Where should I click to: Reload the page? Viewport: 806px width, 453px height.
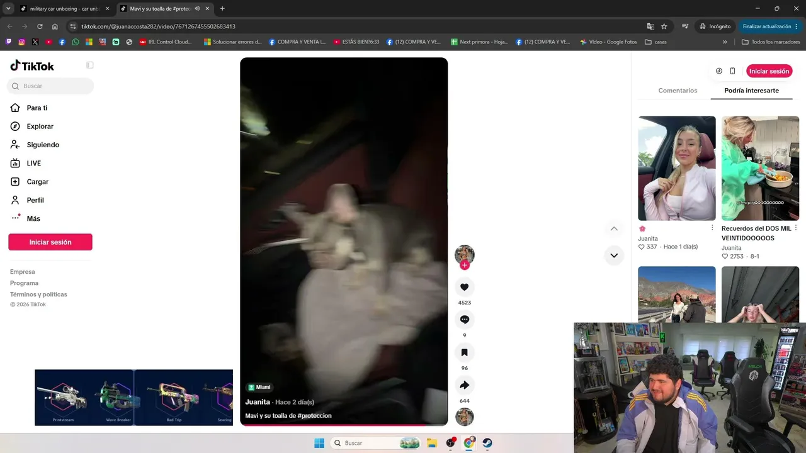(40, 26)
